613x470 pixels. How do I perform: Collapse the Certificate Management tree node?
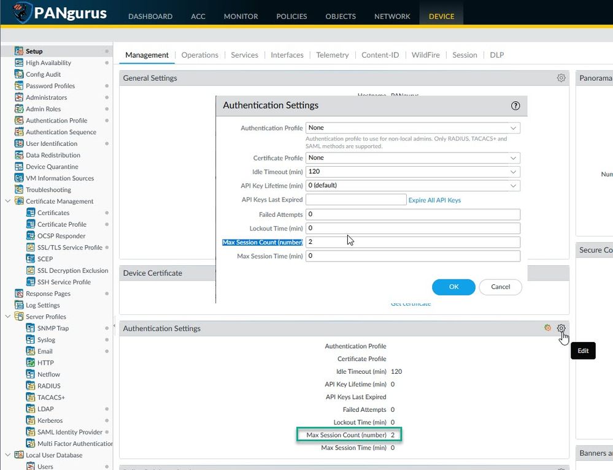pos(8,201)
